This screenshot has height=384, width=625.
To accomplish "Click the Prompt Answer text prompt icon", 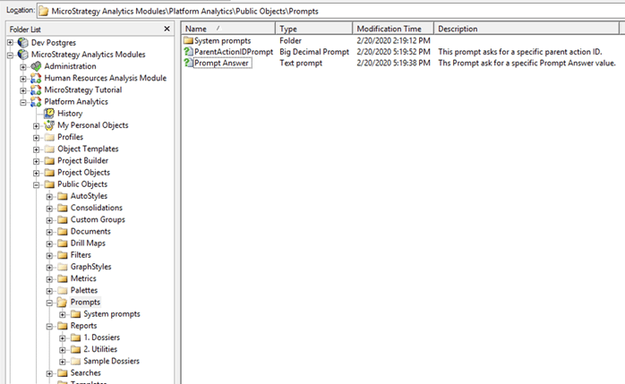I will (188, 64).
